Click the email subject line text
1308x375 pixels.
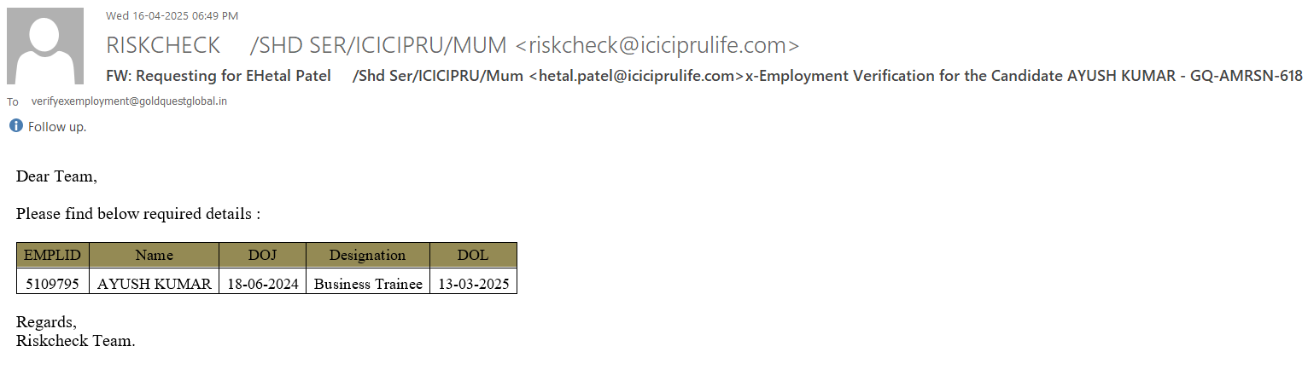pyautogui.click(x=704, y=76)
